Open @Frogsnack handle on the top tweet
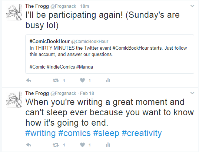The width and height of the screenshot is (199, 152). 63,6
